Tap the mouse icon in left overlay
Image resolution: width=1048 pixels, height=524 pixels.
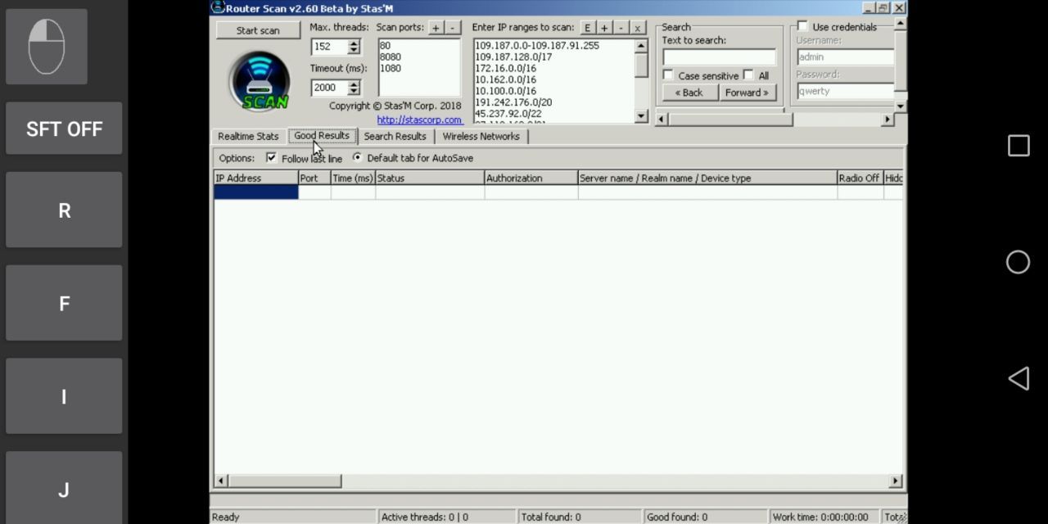47,47
